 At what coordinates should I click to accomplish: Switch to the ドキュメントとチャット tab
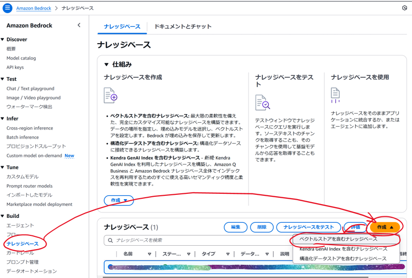(183, 26)
